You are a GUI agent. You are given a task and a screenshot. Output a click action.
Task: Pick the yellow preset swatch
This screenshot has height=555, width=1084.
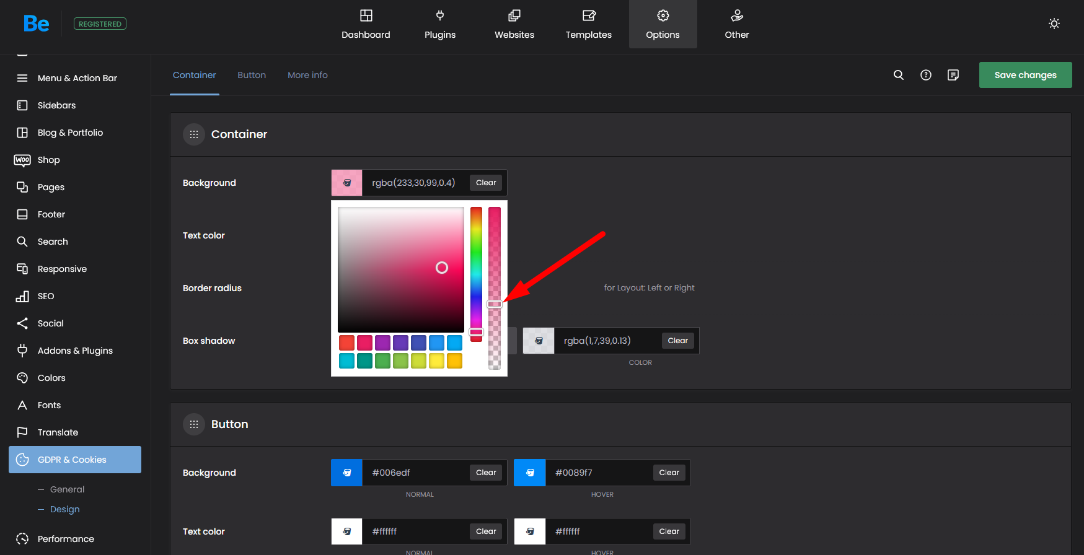point(436,361)
